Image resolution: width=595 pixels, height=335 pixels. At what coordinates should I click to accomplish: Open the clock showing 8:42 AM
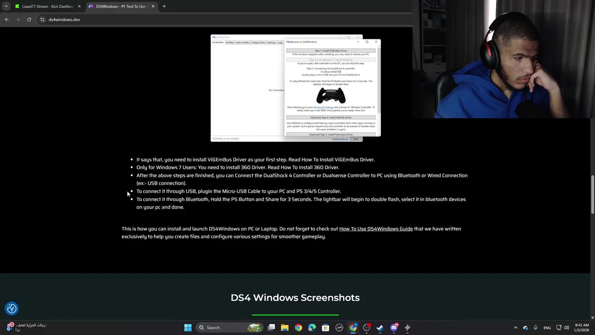[582, 328]
